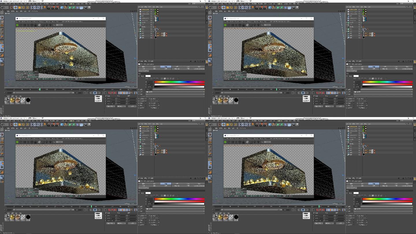Click the red record keyframe button, top-left frame

tap(109, 93)
